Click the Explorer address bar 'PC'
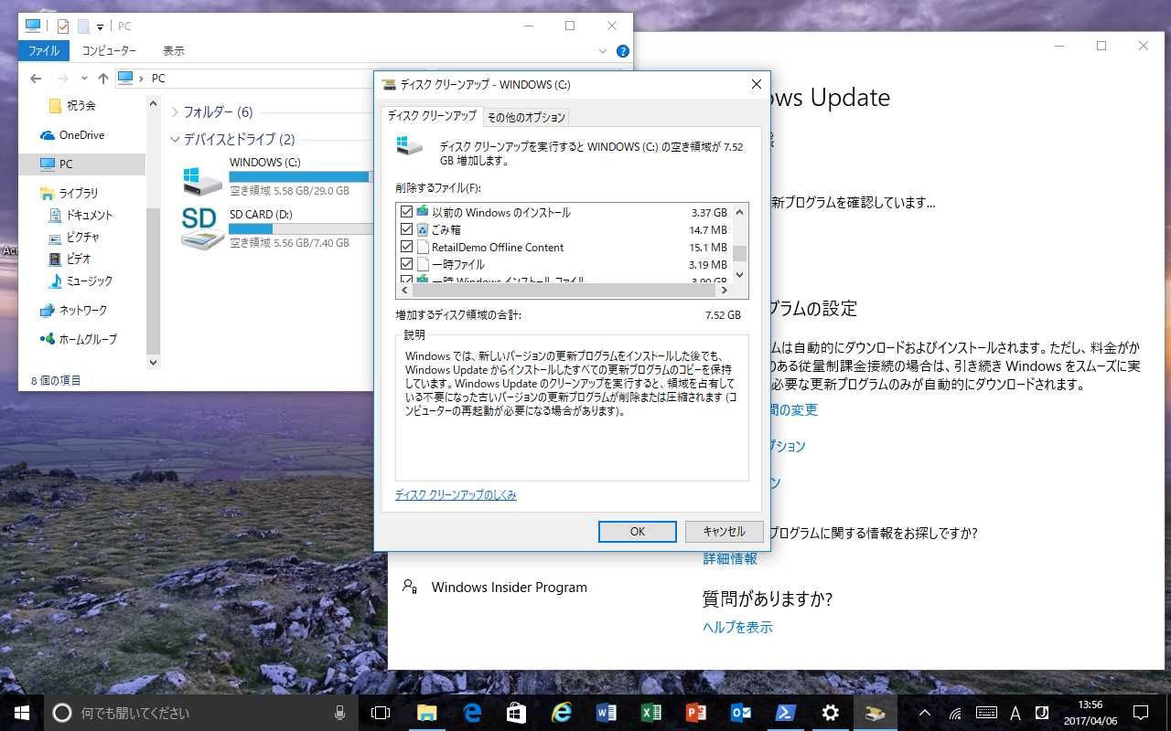 click(158, 79)
